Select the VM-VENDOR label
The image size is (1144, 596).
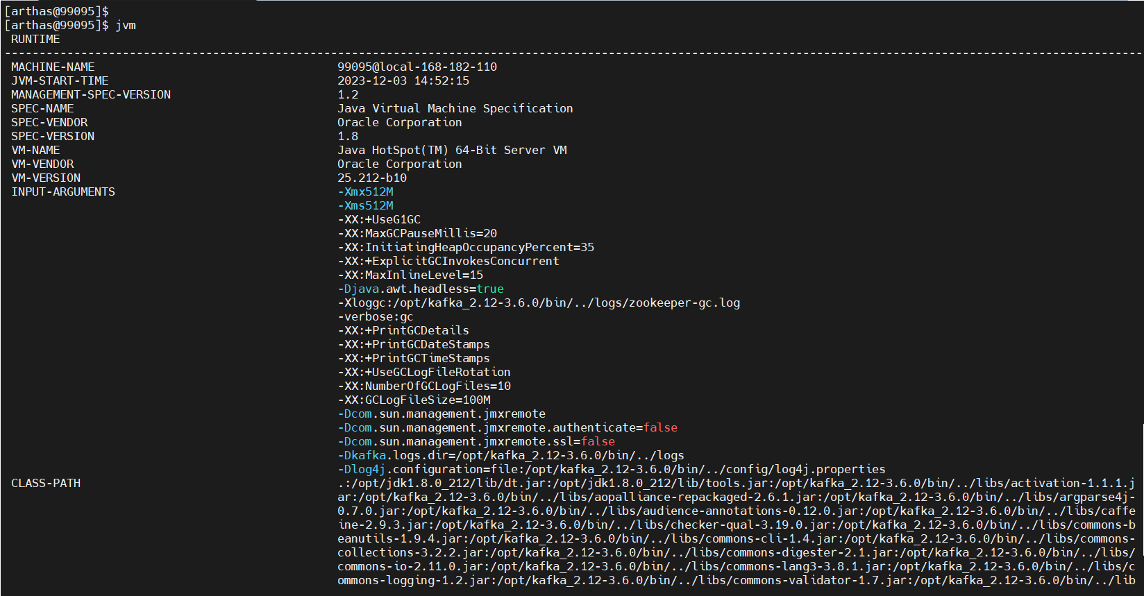pyautogui.click(x=42, y=164)
